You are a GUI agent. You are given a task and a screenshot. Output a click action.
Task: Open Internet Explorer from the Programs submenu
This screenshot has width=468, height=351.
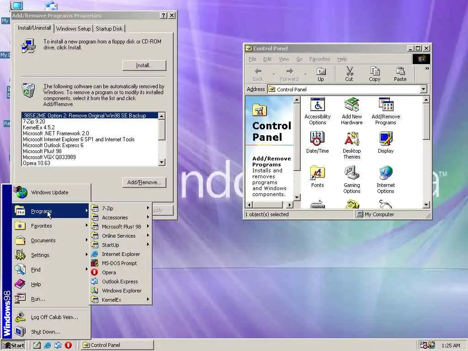(121, 254)
